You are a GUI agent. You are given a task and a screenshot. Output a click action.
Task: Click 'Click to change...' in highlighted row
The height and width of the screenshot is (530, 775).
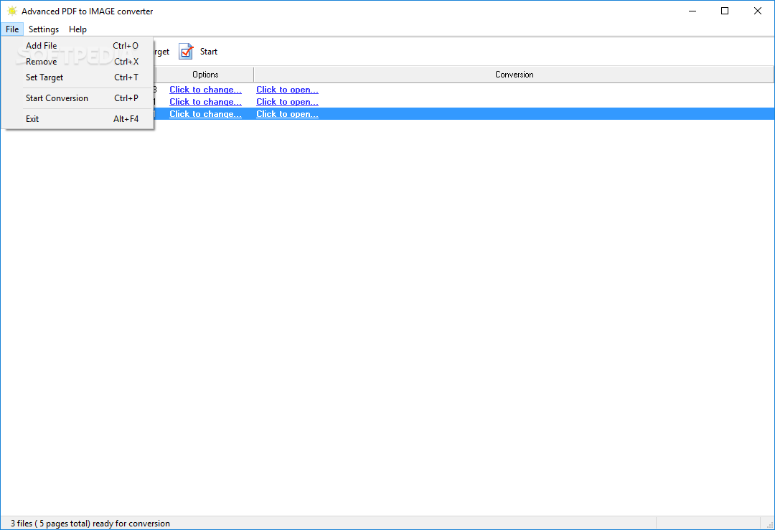coord(206,113)
